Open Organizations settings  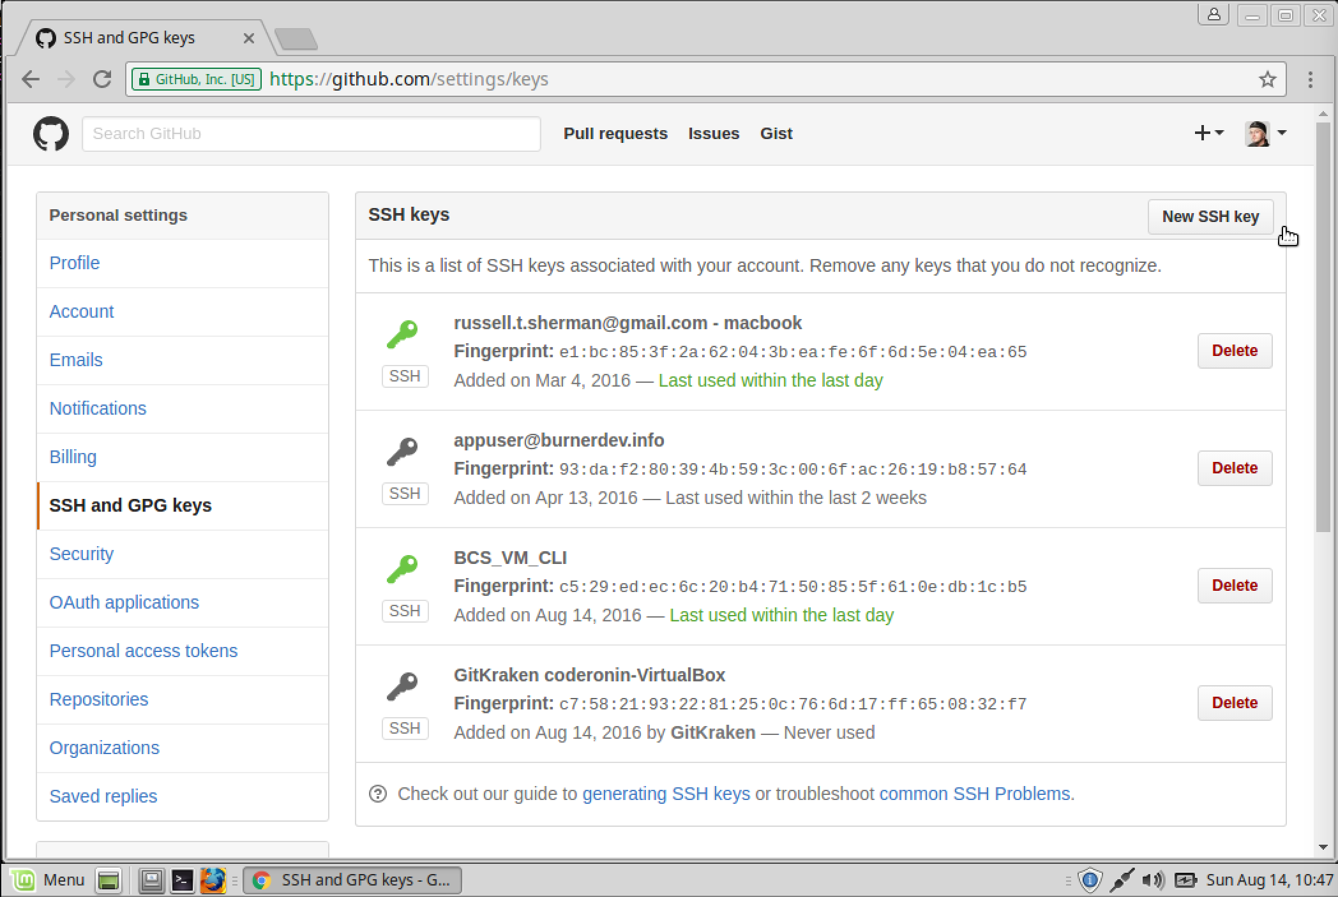pyautogui.click(x=183, y=748)
